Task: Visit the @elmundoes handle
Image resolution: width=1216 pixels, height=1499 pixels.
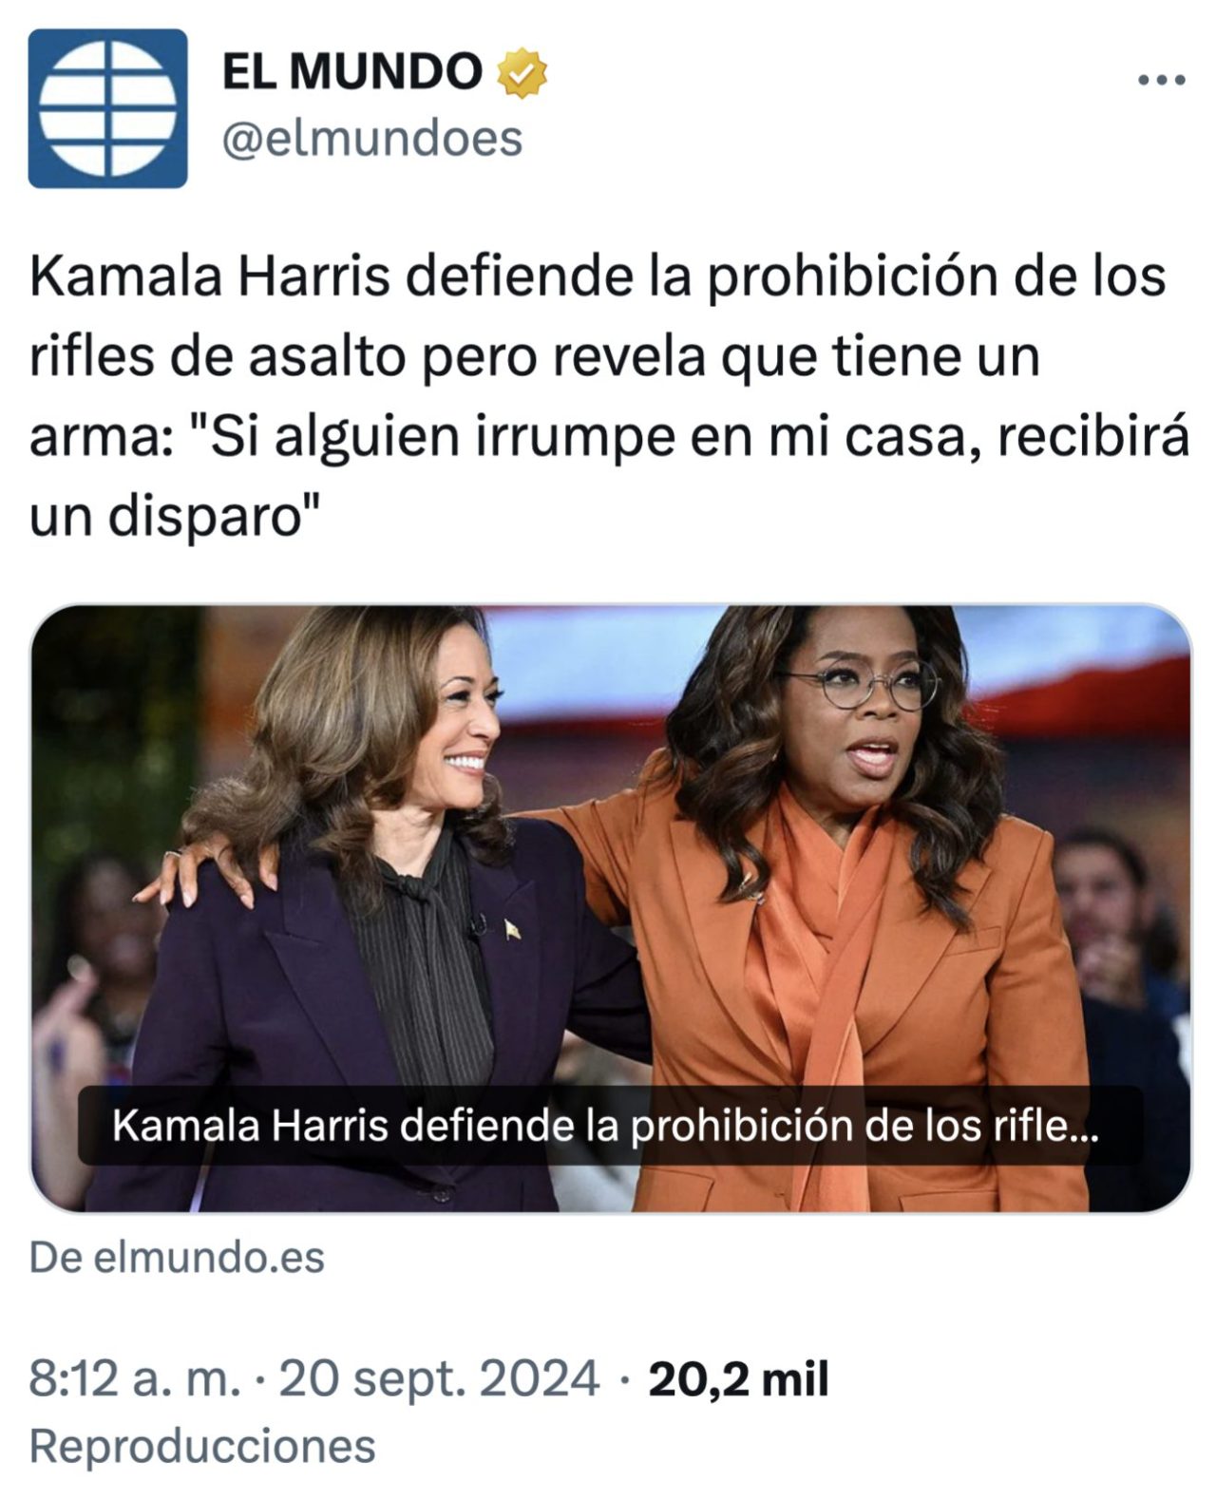Action: coord(372,139)
